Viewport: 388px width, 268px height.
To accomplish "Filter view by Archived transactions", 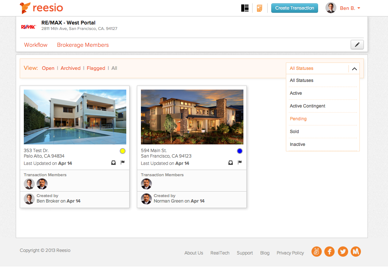I will coord(71,68).
